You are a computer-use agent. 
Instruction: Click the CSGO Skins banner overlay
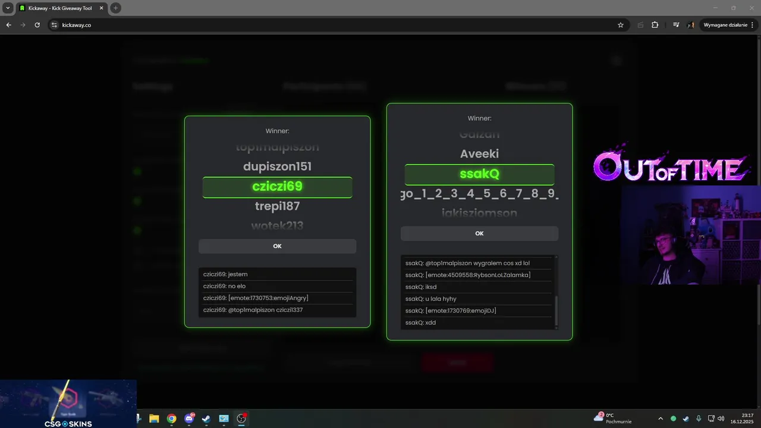point(68,404)
